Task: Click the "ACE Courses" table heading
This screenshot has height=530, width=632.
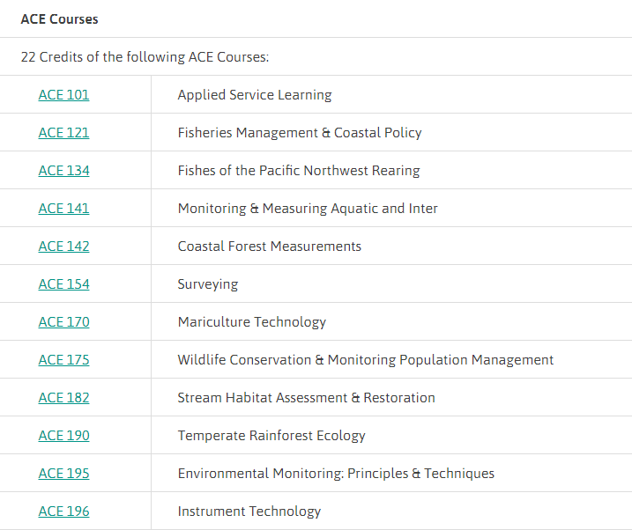Action: point(59,19)
